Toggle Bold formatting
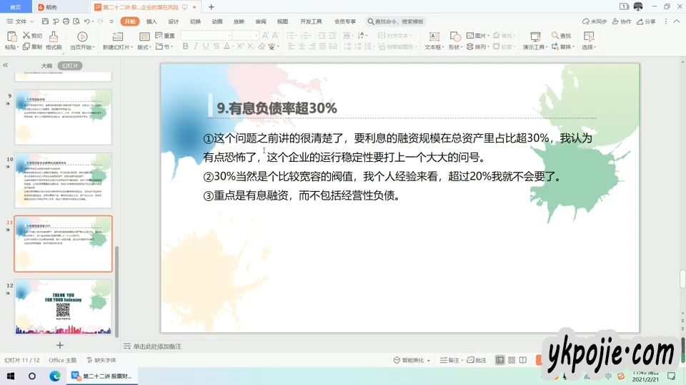This screenshot has height=385, width=686. (185, 47)
